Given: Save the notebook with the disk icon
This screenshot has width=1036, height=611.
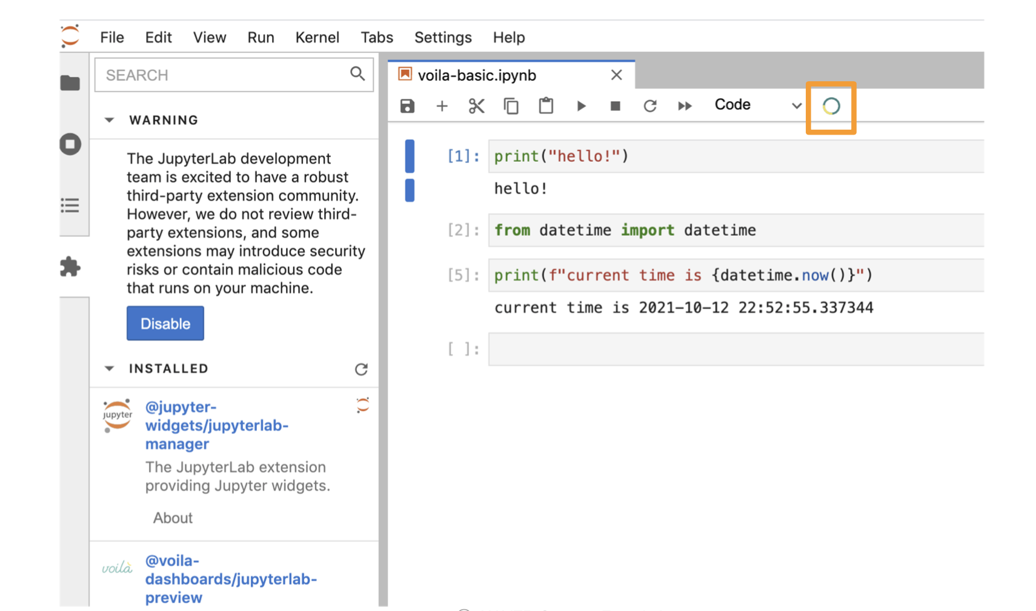Looking at the screenshot, I should 407,106.
